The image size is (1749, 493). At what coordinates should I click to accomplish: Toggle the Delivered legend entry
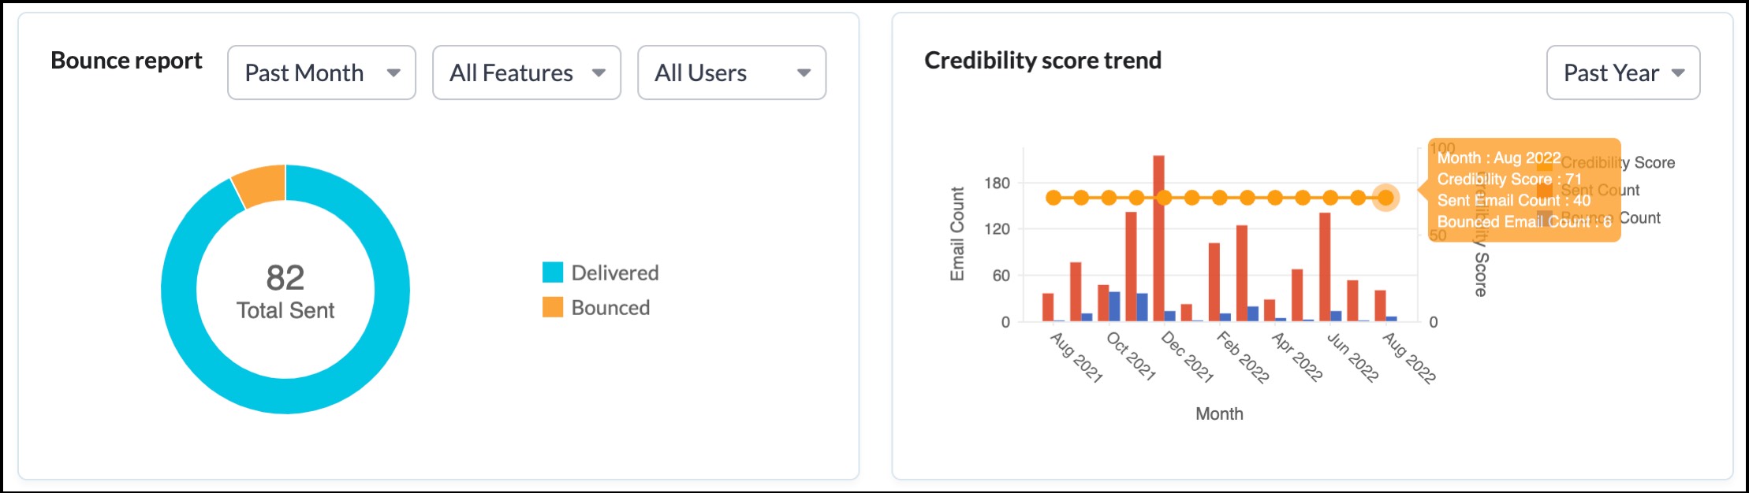coord(614,272)
